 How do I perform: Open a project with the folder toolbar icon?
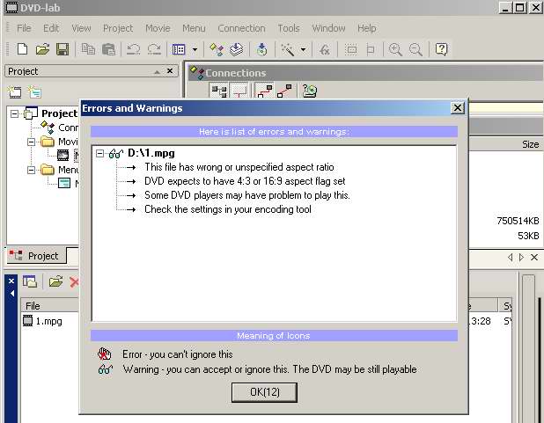pos(42,49)
